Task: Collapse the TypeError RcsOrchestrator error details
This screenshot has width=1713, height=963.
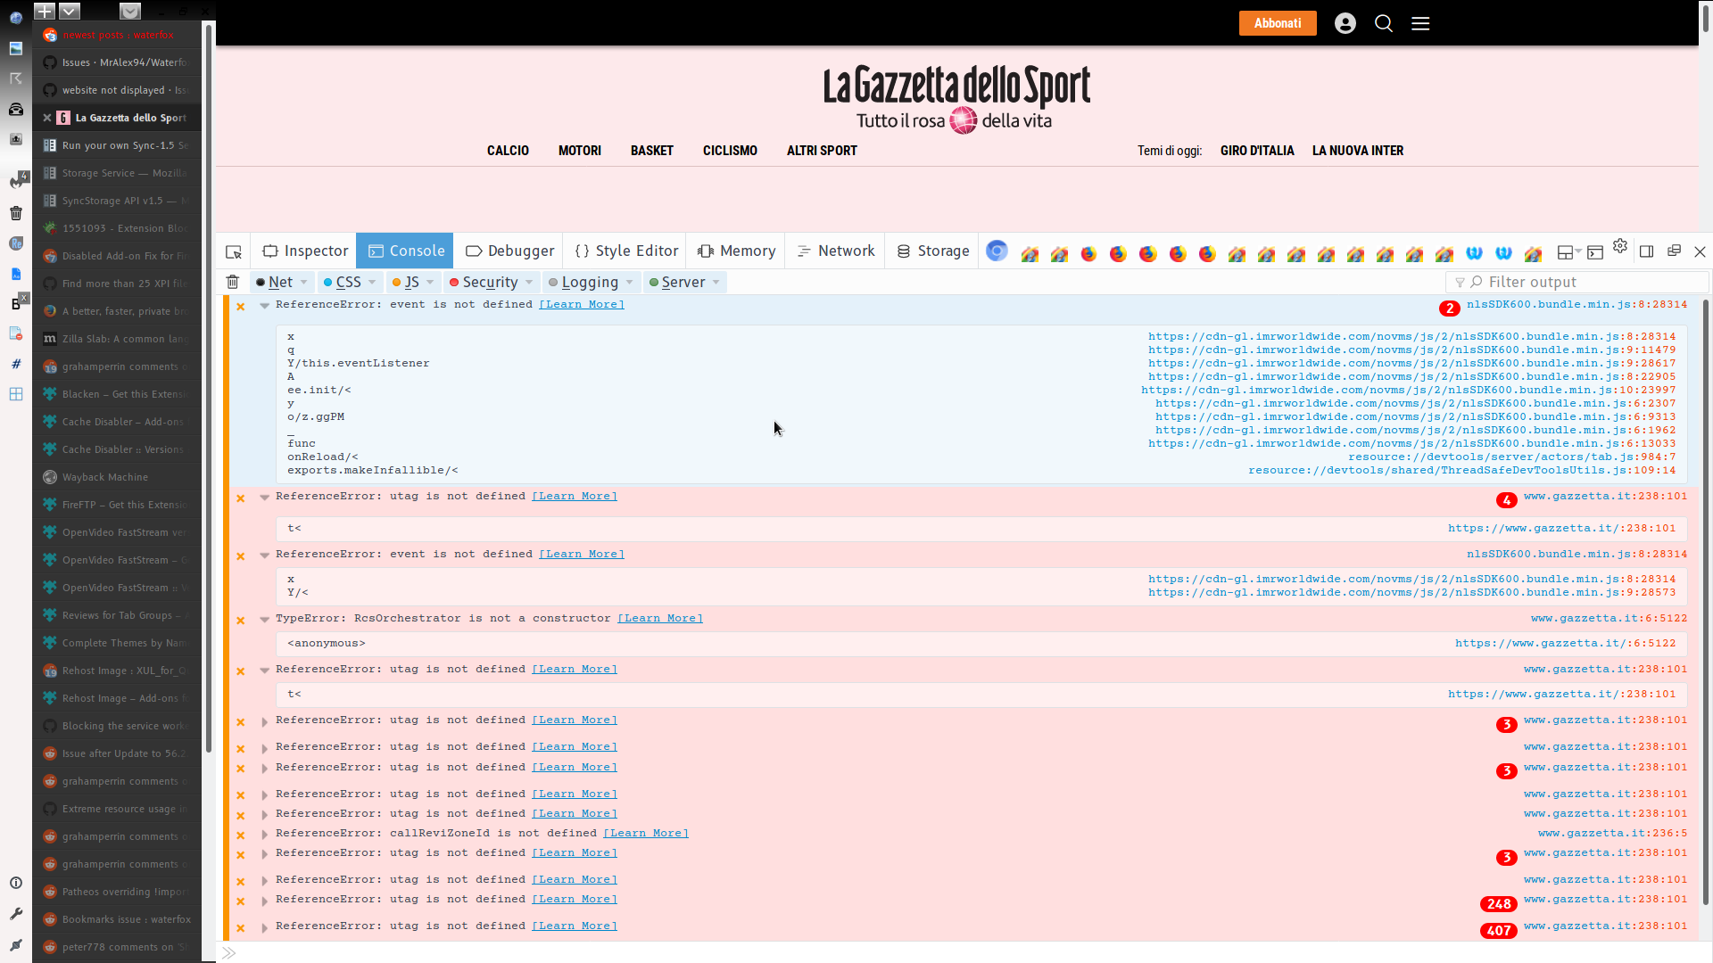Action: tap(264, 619)
